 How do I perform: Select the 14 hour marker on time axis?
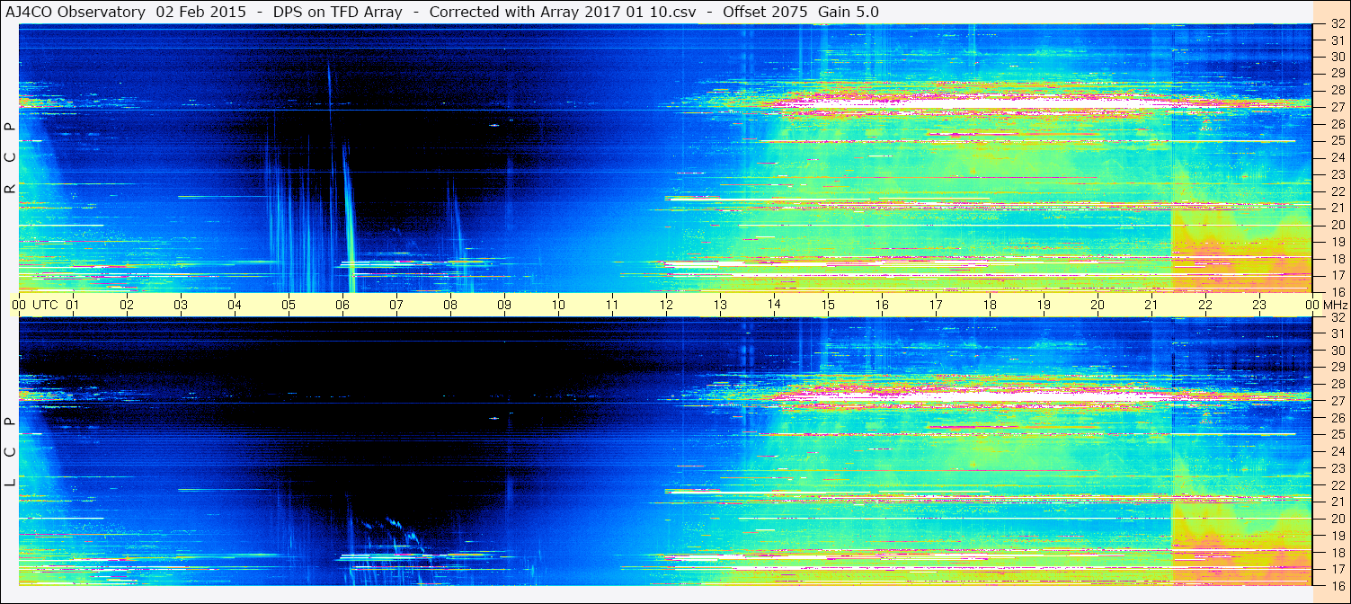(774, 304)
